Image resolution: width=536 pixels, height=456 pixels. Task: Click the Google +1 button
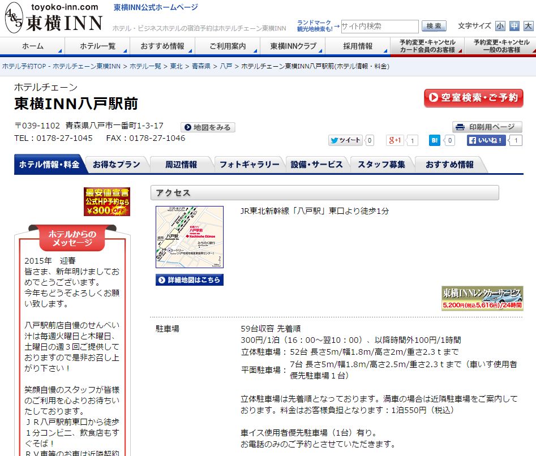(x=395, y=140)
